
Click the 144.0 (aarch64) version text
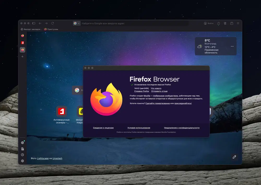[141, 88]
